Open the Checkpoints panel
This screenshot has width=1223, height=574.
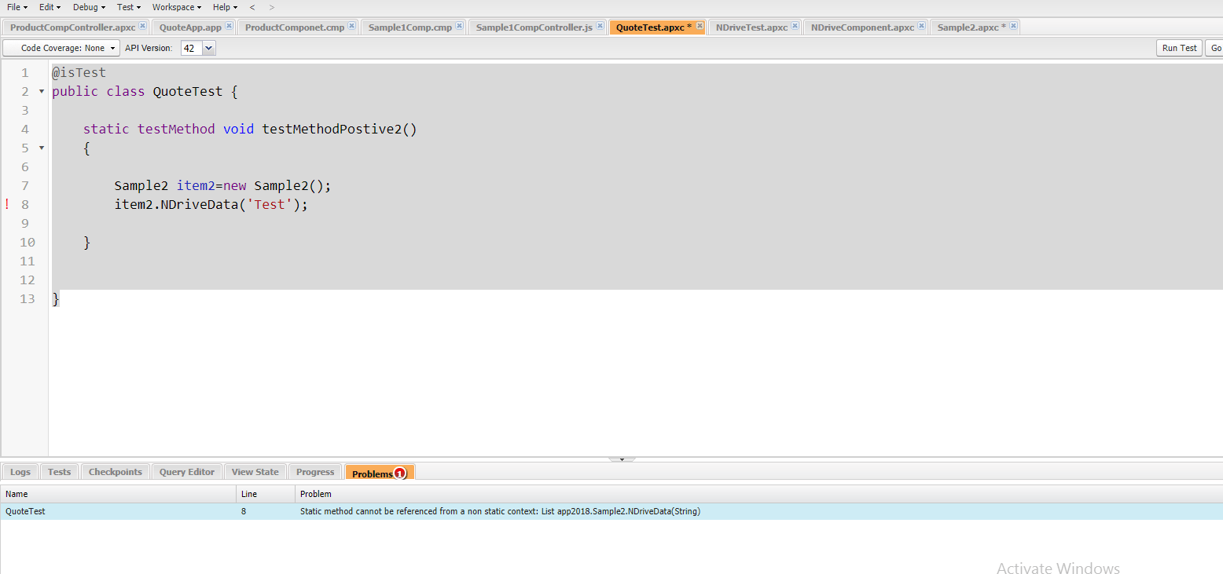coord(115,472)
